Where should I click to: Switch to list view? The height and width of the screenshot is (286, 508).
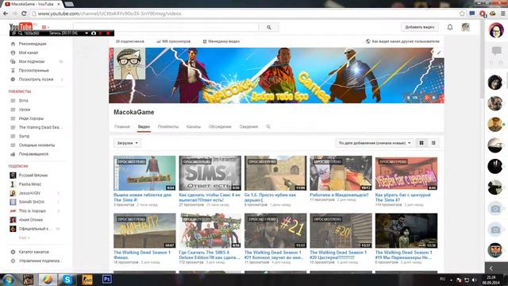coord(433,143)
